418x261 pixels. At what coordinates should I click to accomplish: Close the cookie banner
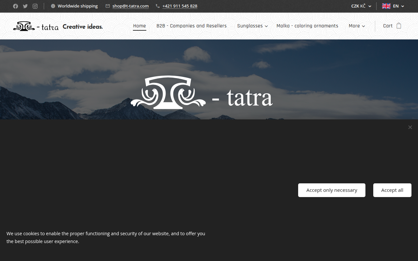click(410, 127)
